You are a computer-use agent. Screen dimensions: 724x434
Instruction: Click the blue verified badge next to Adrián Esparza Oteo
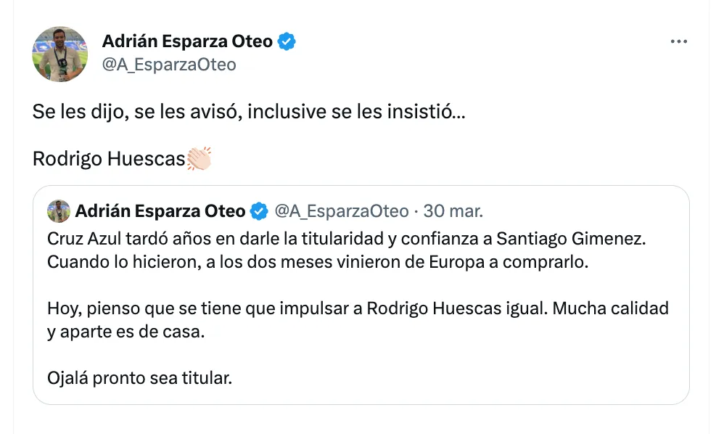286,41
